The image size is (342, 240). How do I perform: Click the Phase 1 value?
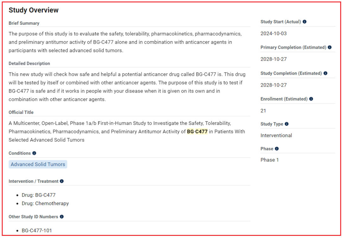click(270, 160)
